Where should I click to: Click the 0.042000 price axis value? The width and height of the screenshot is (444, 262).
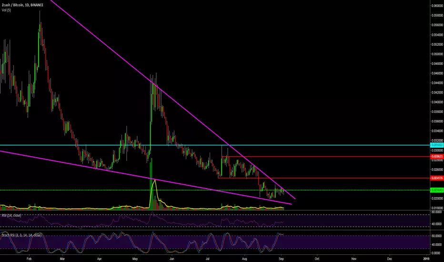[x=437, y=92]
